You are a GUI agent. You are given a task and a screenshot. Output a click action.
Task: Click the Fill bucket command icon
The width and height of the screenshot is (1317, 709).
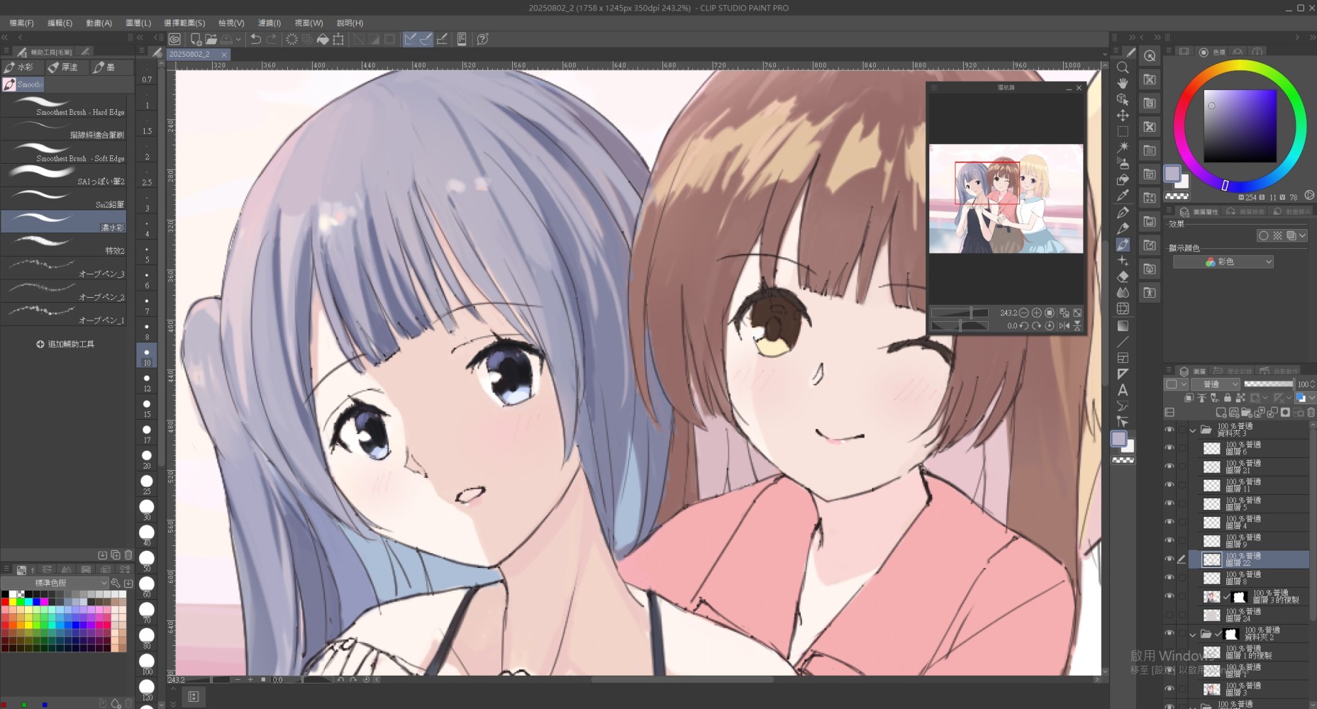click(323, 39)
